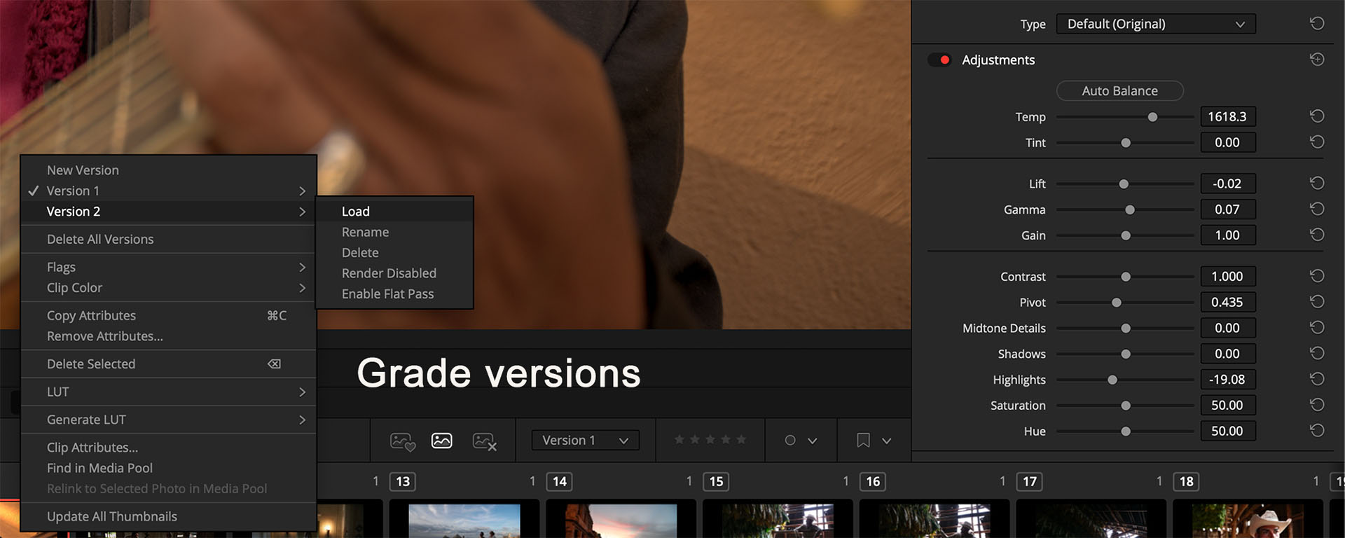Reset the Hue value

point(1317,430)
